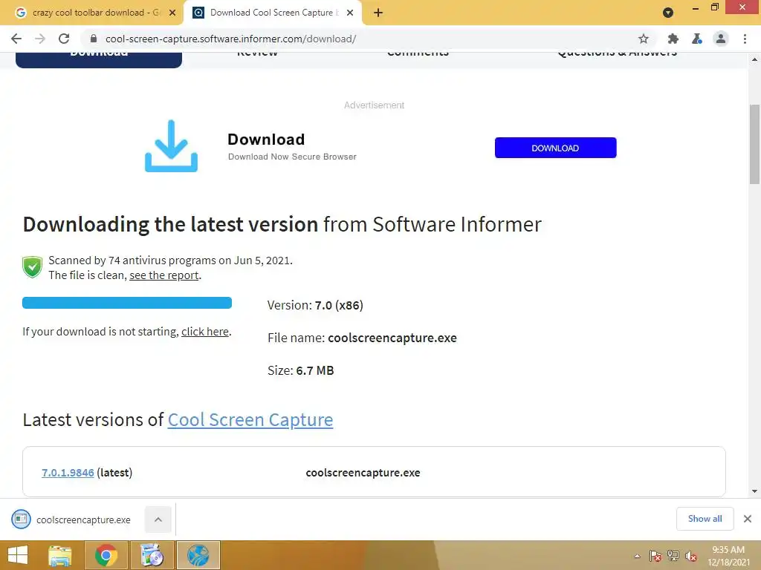Click the blue download arrow ad icon
The height and width of the screenshot is (570, 761).
(172, 146)
